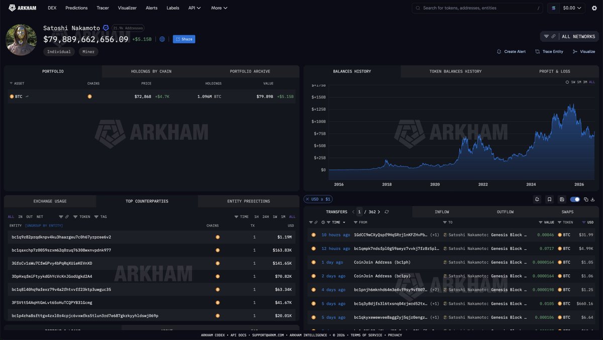The width and height of the screenshot is (603, 340).
Task: Filter counterparties by chain link icon
Action: (67, 217)
